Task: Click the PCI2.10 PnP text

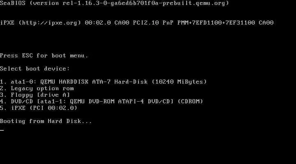Action: [153, 23]
